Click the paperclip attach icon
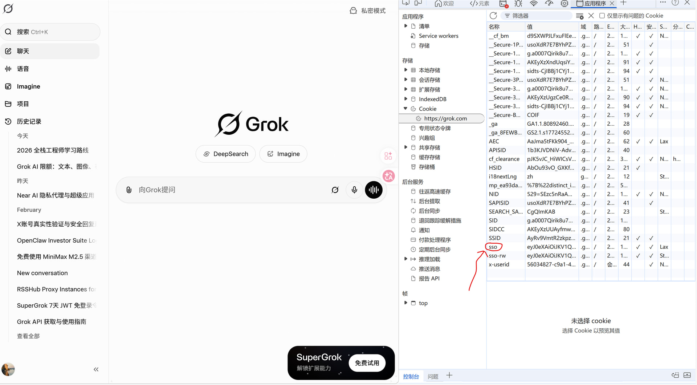 129,190
